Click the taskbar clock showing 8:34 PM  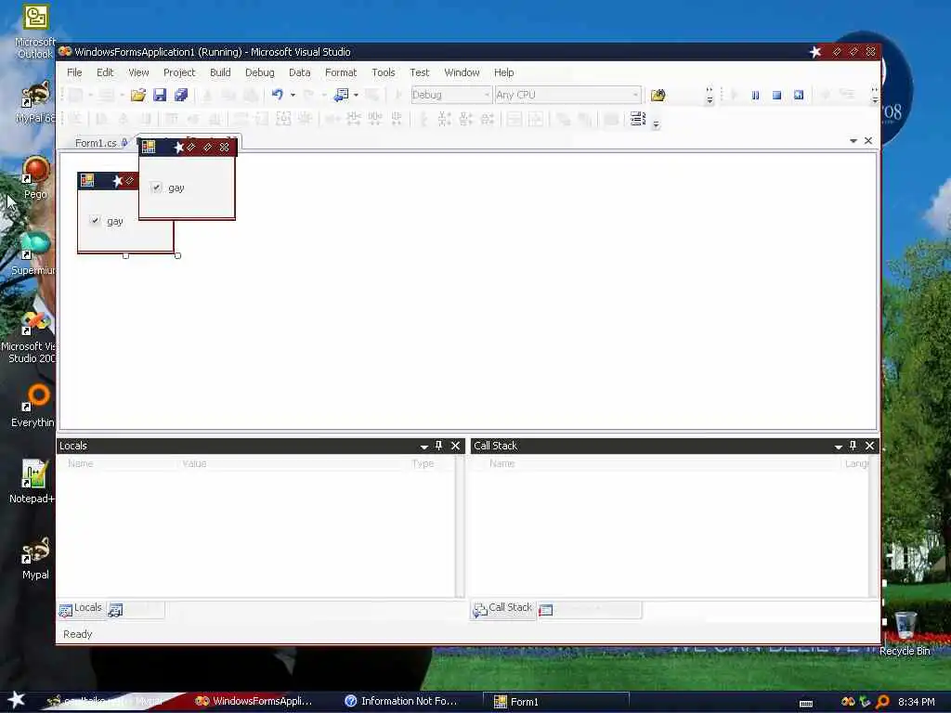917,702
